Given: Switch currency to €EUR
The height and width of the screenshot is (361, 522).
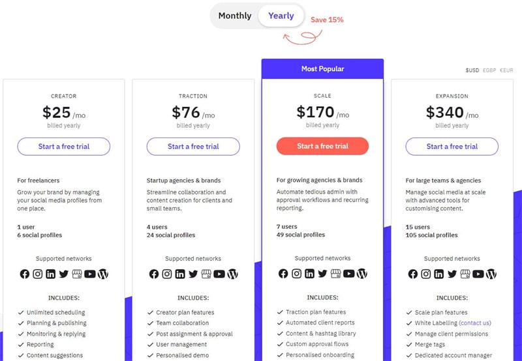Looking at the screenshot, I should pyautogui.click(x=506, y=70).
